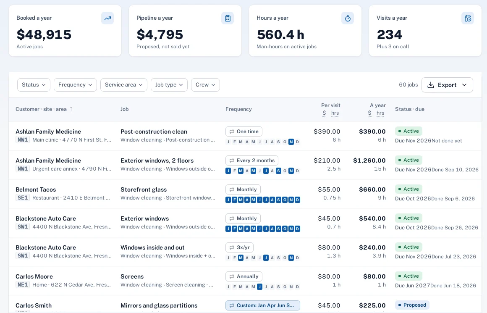Screen dimensions: 487x313
Task: Click the NW1 area tag for Main clinic
Action: point(23,140)
